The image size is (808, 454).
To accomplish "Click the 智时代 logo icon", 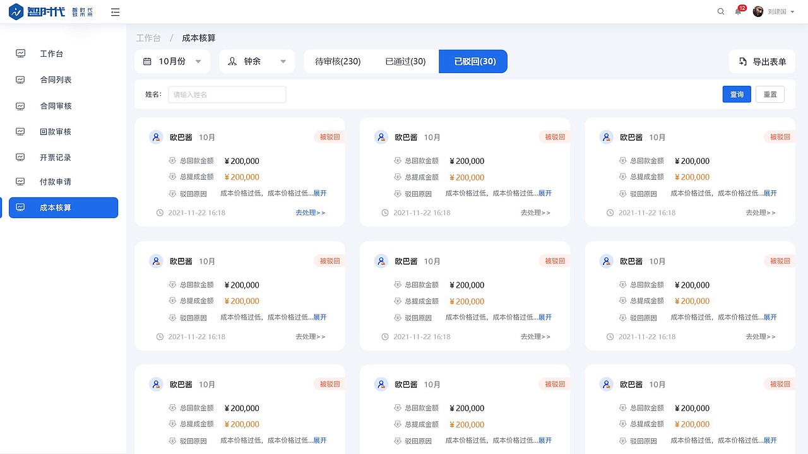I will [x=15, y=11].
